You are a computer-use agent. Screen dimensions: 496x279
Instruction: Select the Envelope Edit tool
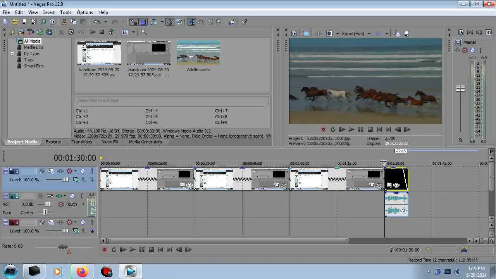click(201, 22)
